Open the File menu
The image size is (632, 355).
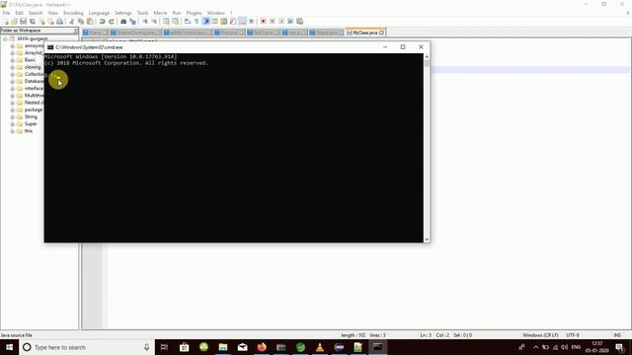[x=6, y=13]
